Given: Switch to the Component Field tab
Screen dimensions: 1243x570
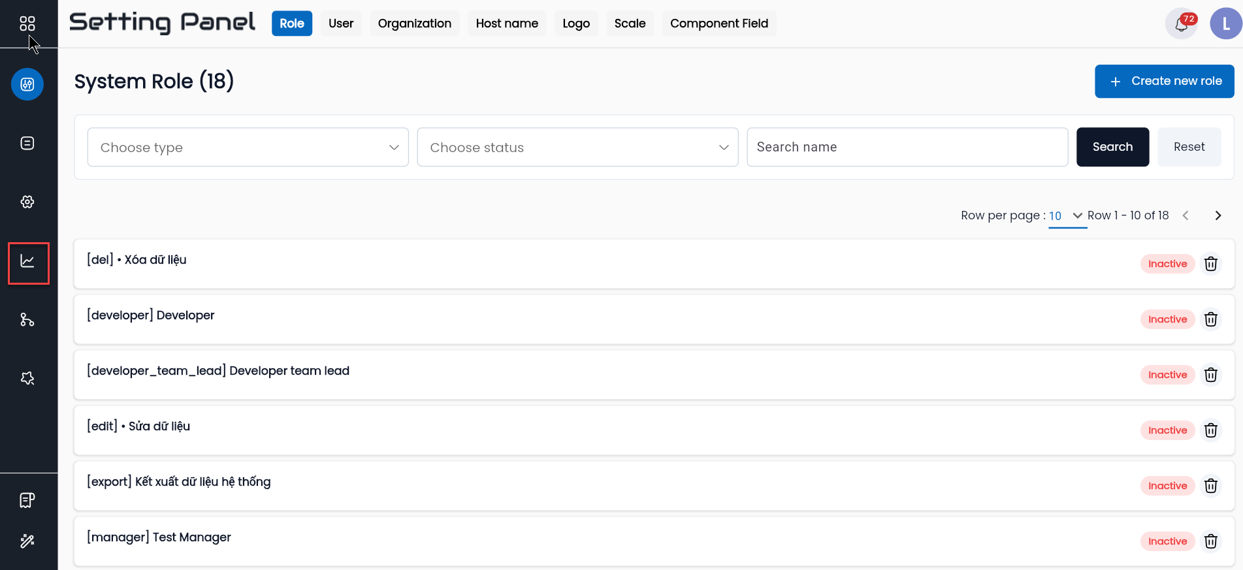Looking at the screenshot, I should [x=719, y=24].
